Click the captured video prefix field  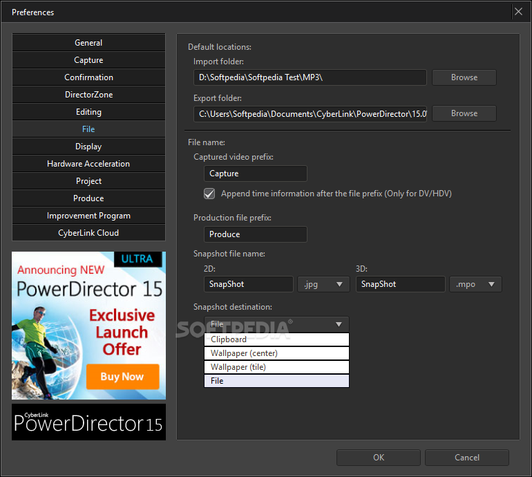click(x=256, y=174)
